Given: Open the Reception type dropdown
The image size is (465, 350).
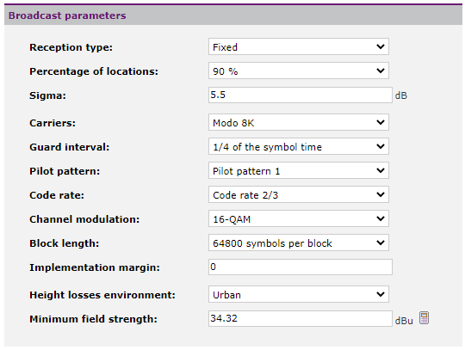Looking at the screenshot, I should point(299,46).
